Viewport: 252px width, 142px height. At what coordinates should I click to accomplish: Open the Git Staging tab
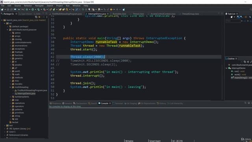130,103
